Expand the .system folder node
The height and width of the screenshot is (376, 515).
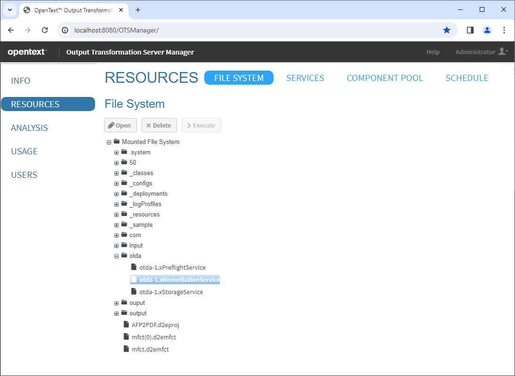click(117, 152)
